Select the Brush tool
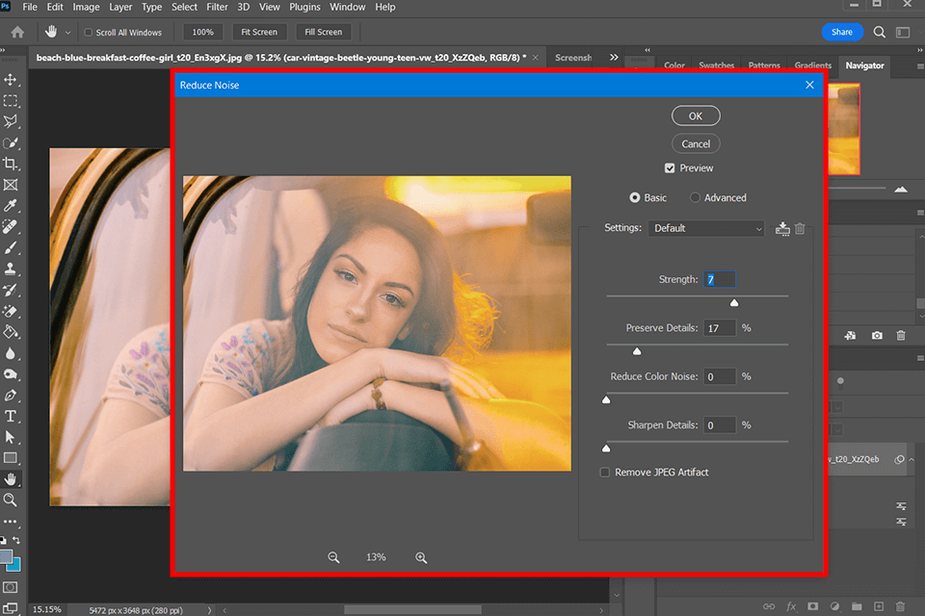 click(10, 247)
